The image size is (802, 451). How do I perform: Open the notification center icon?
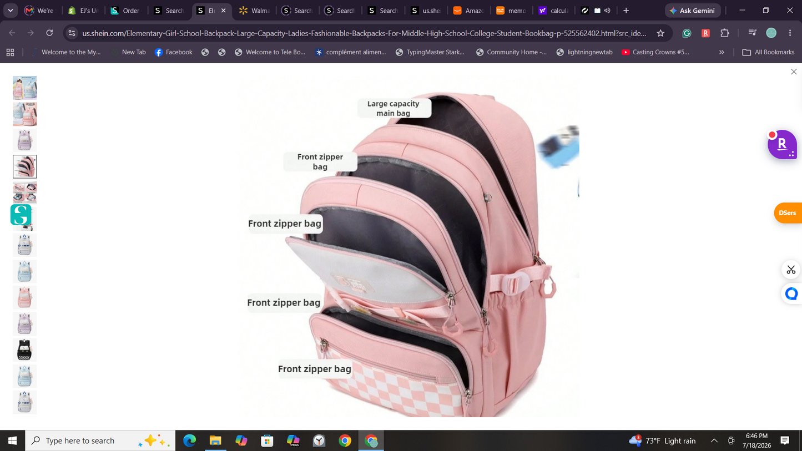[785, 440]
